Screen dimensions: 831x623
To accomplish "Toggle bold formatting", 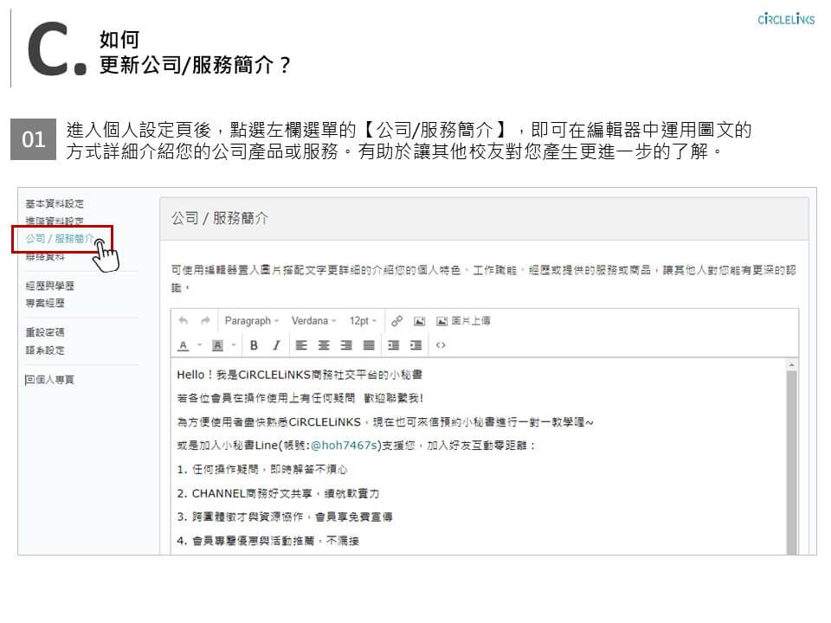I will pyautogui.click(x=254, y=345).
